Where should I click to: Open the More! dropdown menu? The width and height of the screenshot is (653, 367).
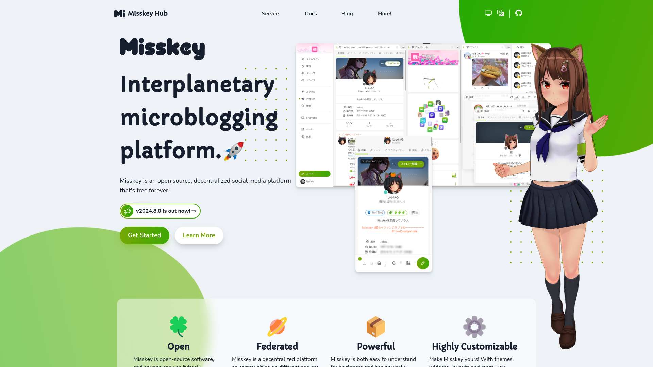click(384, 14)
